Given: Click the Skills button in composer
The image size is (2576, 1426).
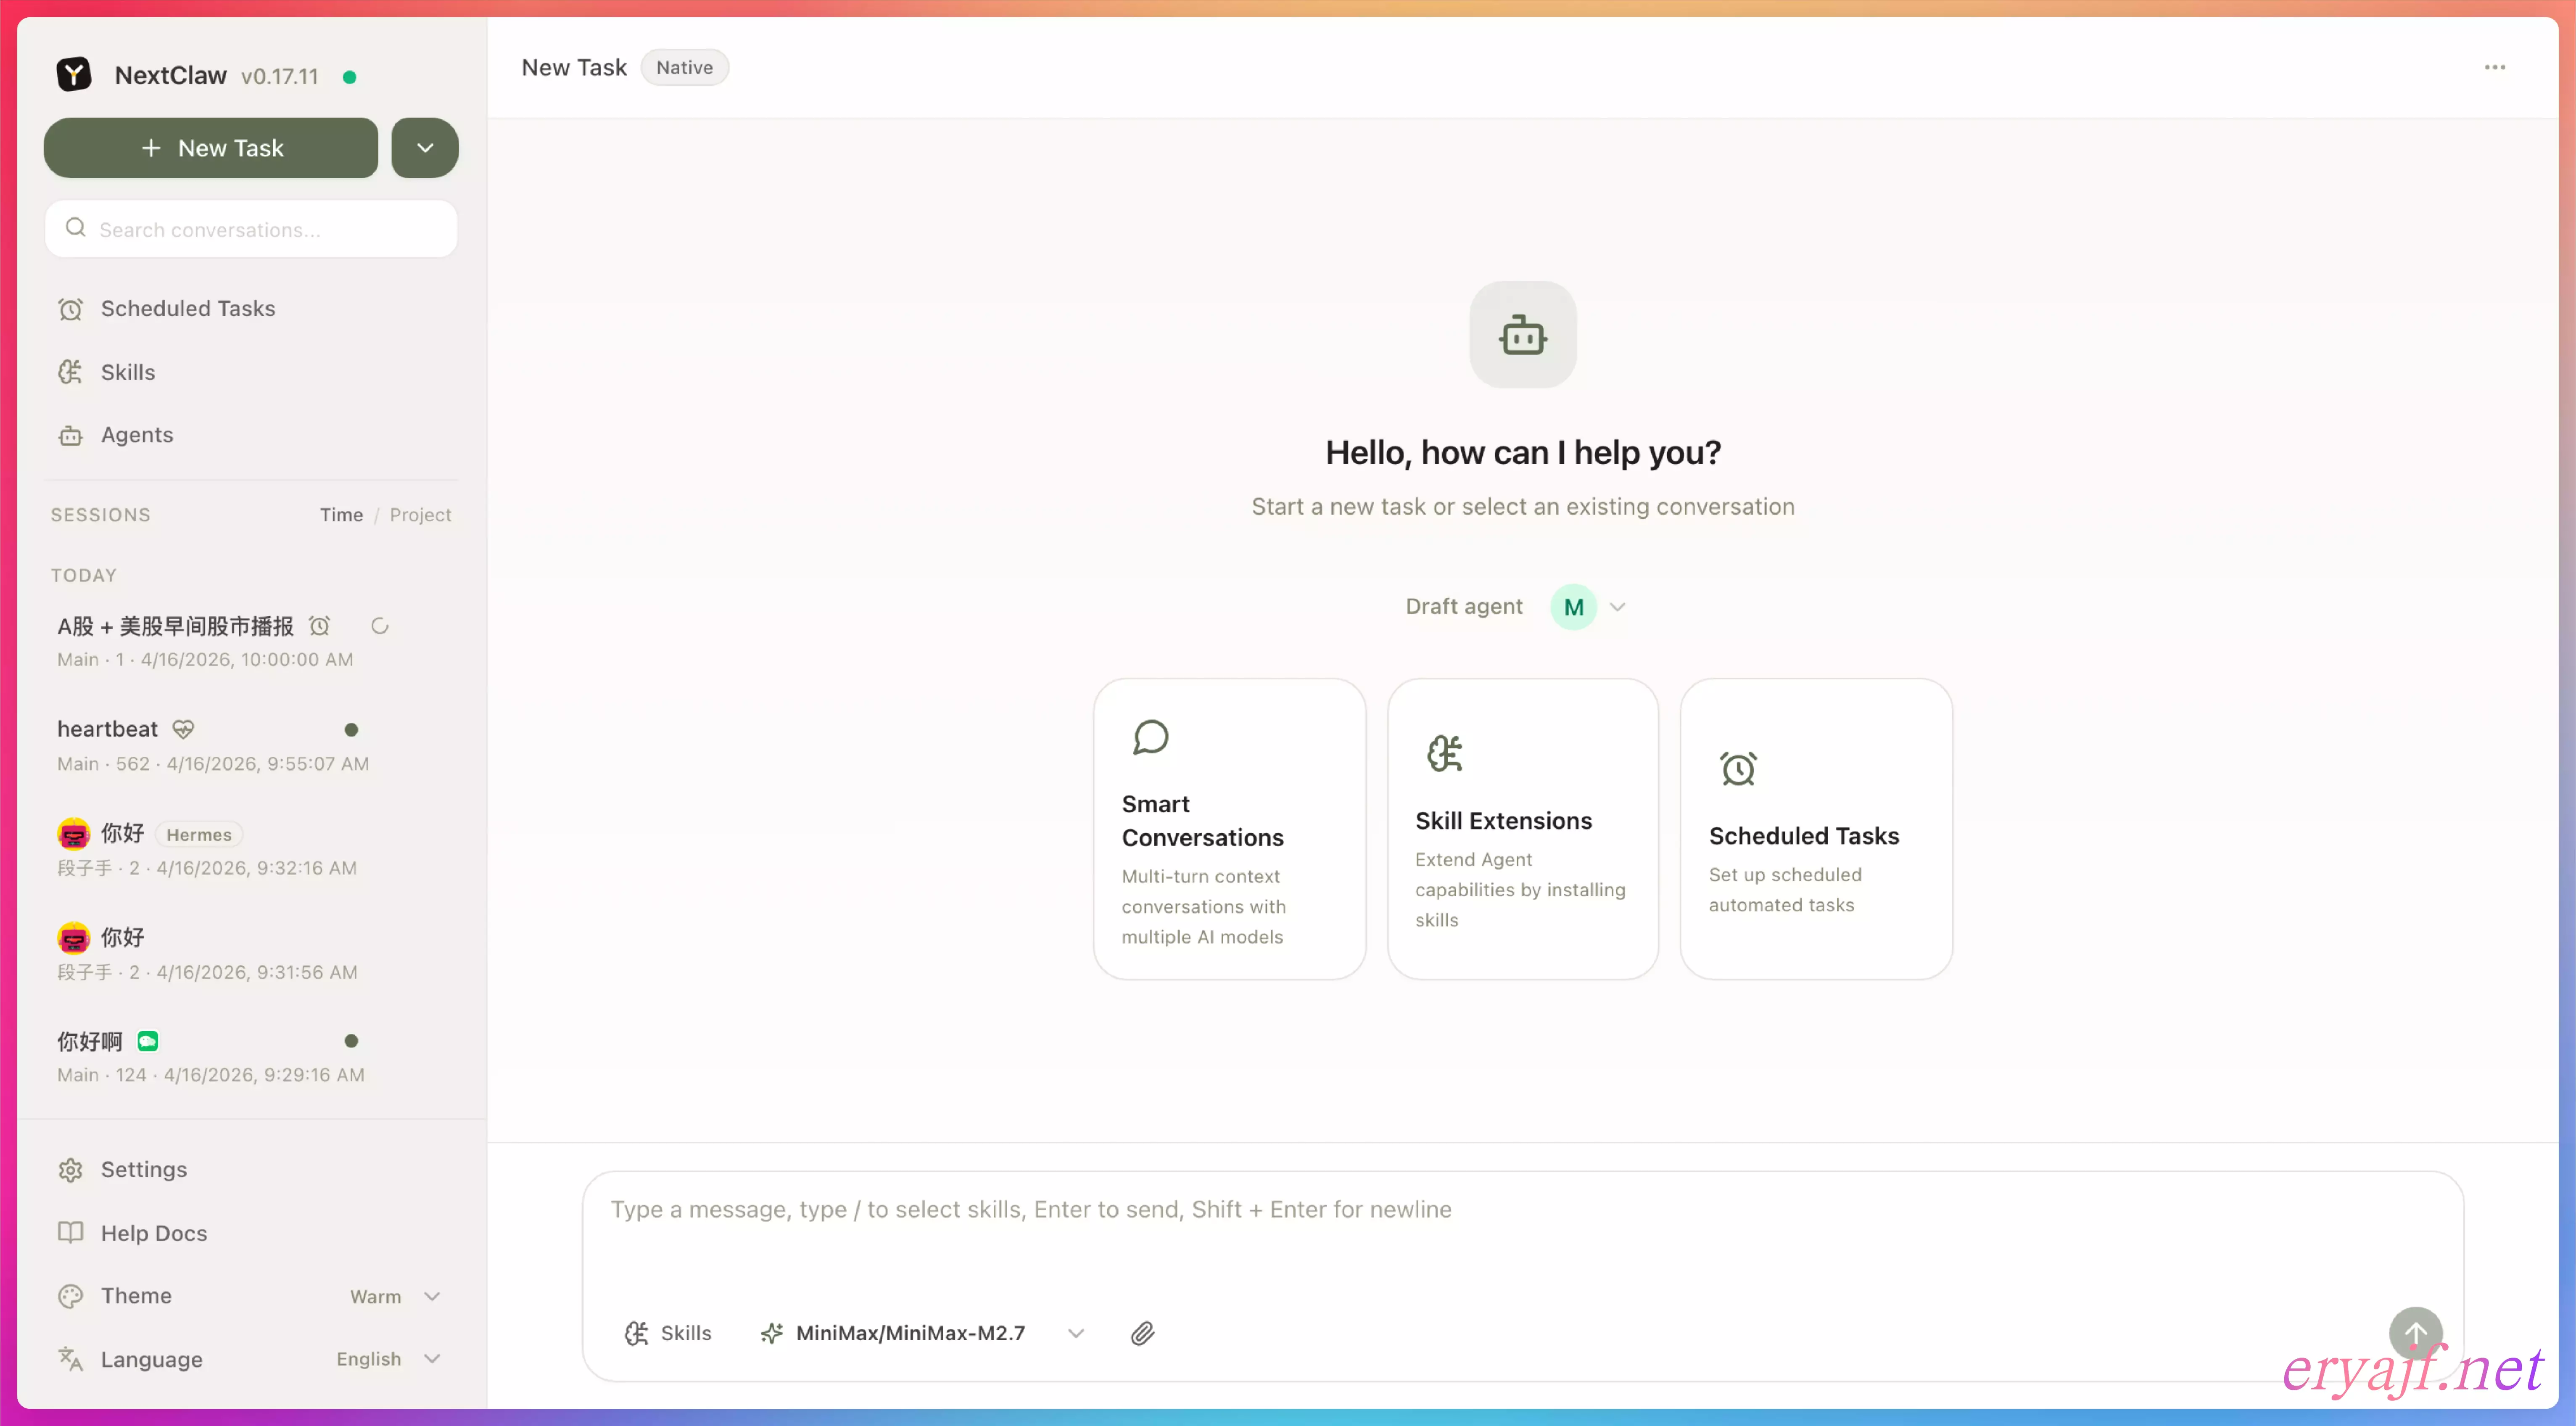Looking at the screenshot, I should [x=667, y=1333].
